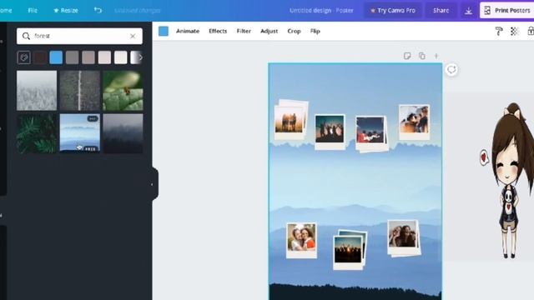This screenshot has height=300, width=534.
Task: Select the Flip option
Action: [315, 32]
